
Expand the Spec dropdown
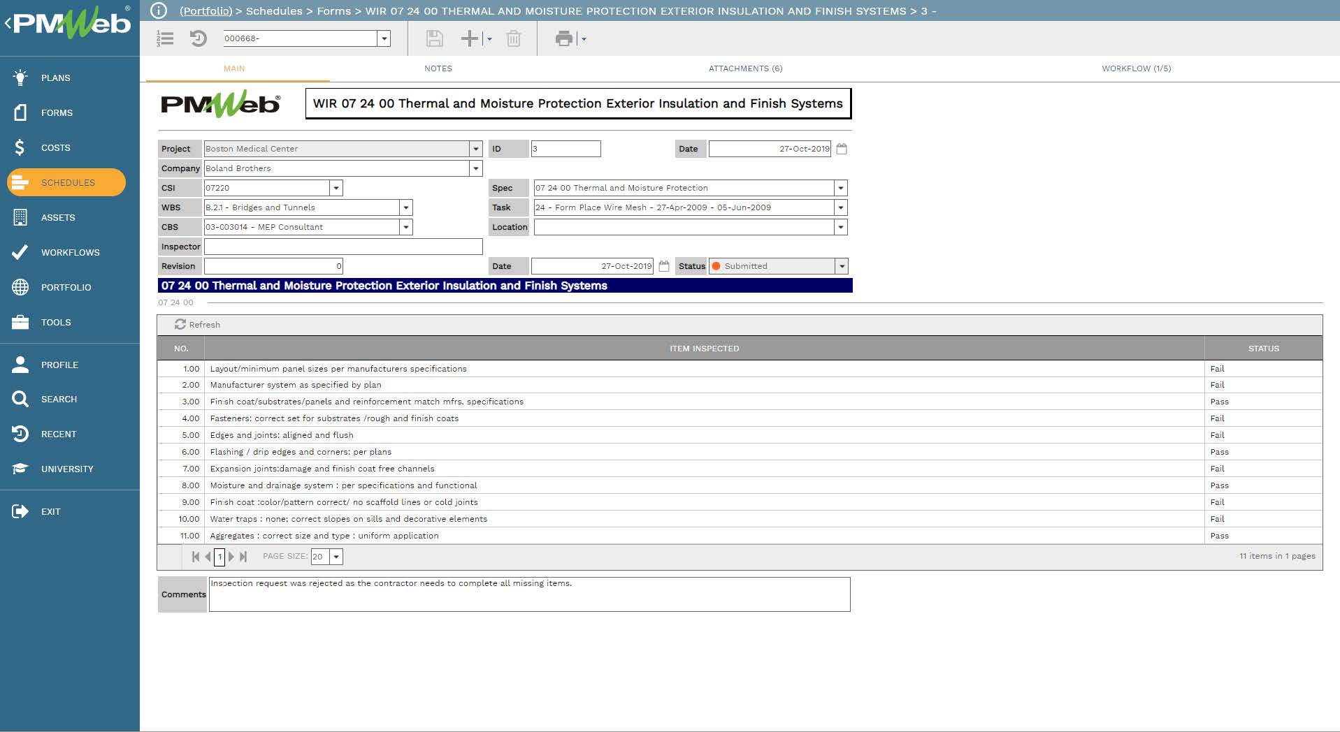(x=841, y=188)
